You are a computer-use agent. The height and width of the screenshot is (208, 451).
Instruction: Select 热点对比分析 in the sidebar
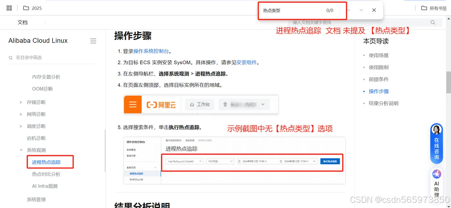[47, 174]
